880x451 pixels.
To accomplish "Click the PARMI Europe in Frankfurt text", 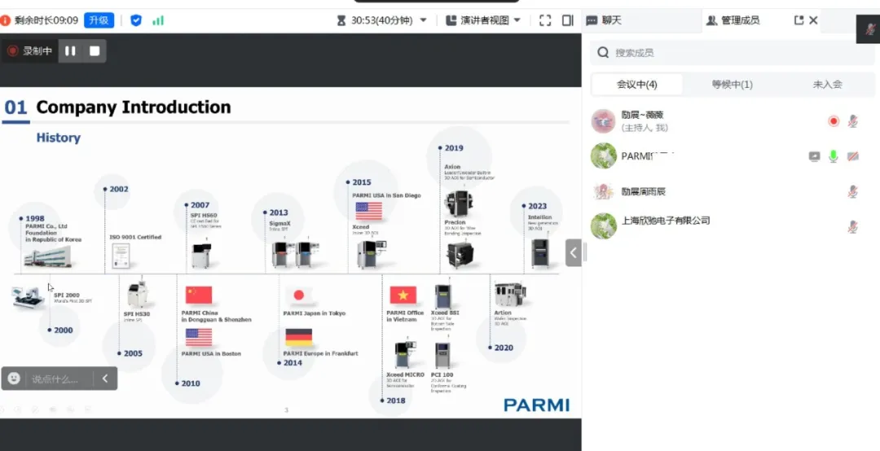I will pyautogui.click(x=320, y=353).
